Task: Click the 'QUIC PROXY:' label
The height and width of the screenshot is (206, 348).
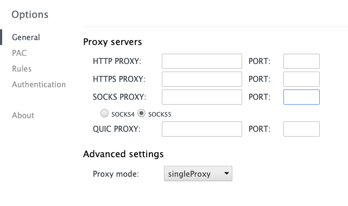Action: [117, 129]
